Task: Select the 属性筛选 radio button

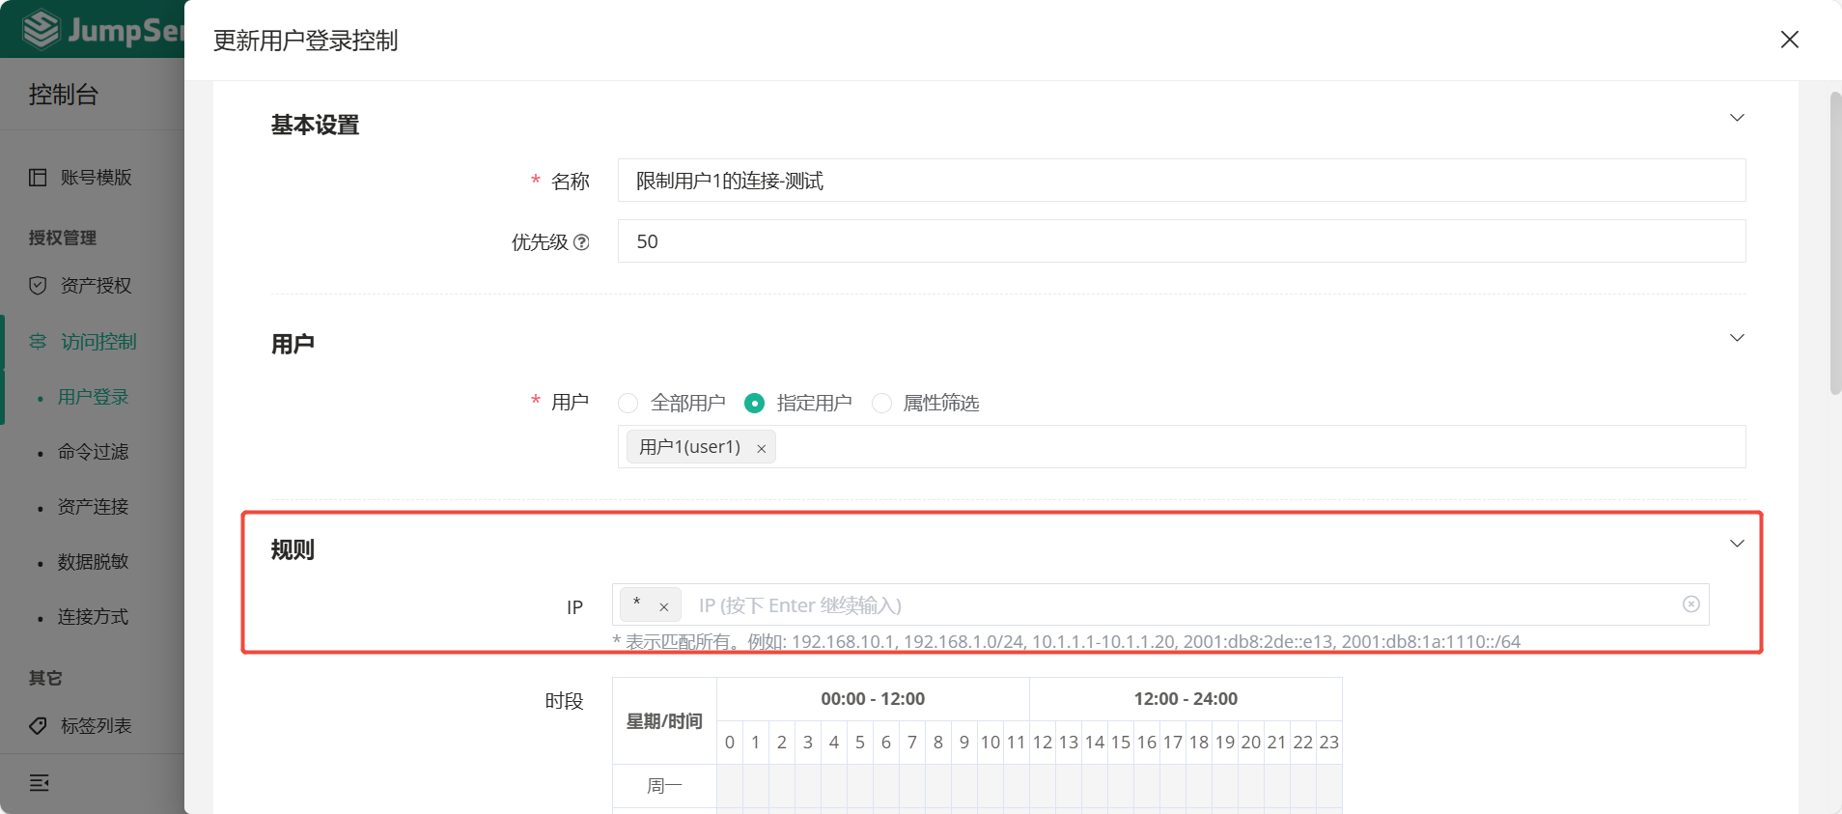Action: pos(881,404)
